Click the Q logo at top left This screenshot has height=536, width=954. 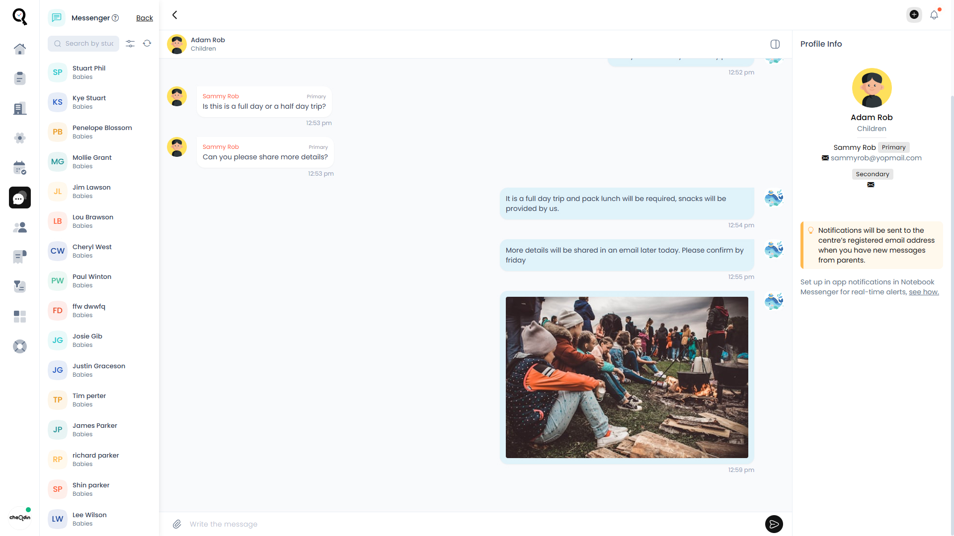pyautogui.click(x=20, y=16)
